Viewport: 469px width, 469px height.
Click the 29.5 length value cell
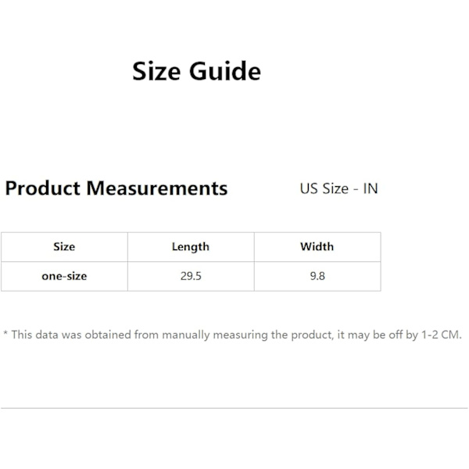tap(191, 276)
